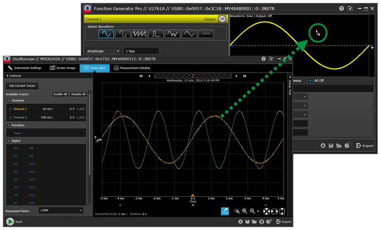Viewport: 381px width, 230px height.
Task: Collapse the Functions section
Action: click(9, 125)
